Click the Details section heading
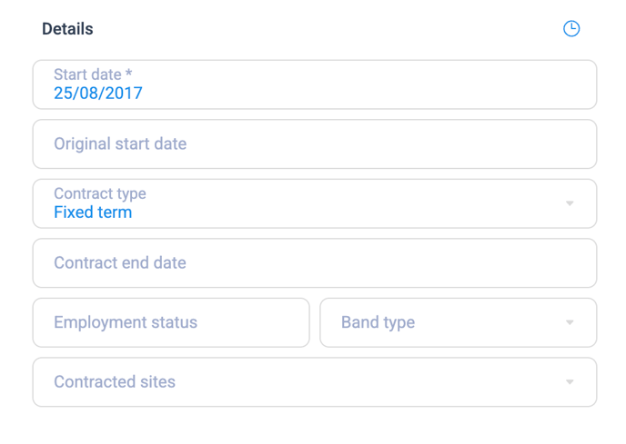Viewport: 626px width, 444px height. 67,29
